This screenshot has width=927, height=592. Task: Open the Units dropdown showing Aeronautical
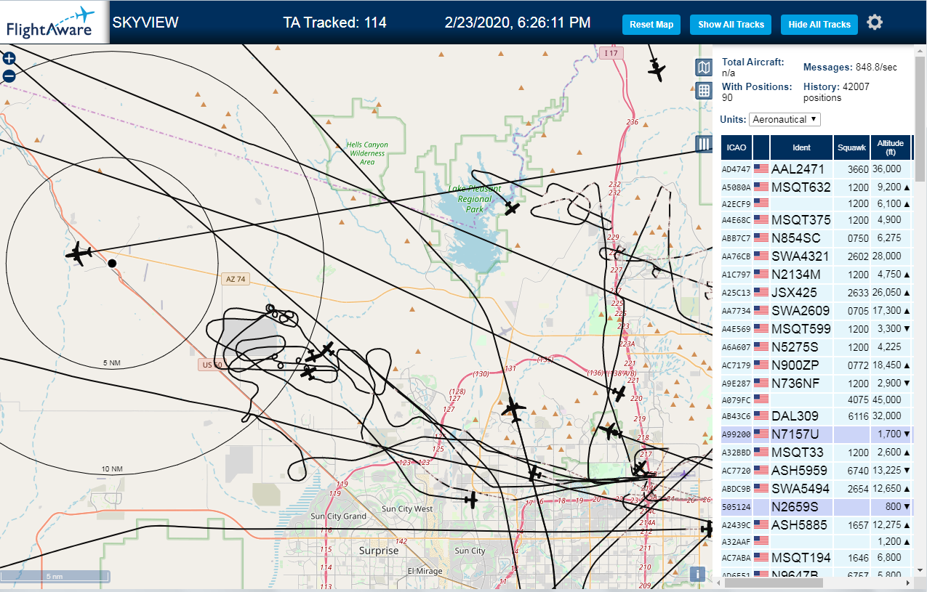pos(784,119)
